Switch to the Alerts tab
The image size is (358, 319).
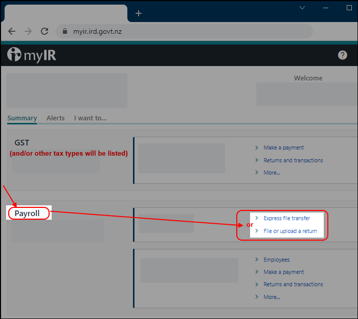tap(55, 118)
